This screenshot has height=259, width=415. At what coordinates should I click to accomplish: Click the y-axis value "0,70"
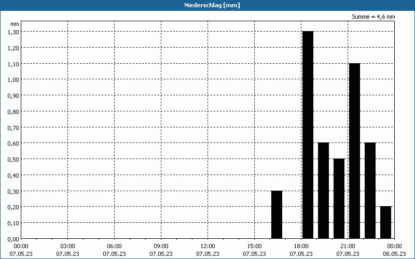[x=13, y=127]
